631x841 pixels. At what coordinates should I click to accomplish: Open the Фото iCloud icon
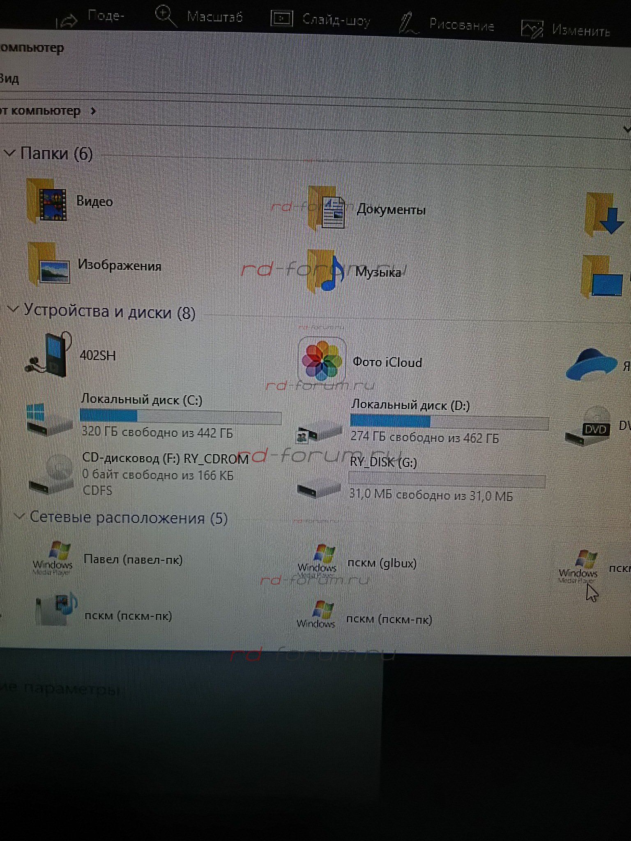[x=321, y=361]
